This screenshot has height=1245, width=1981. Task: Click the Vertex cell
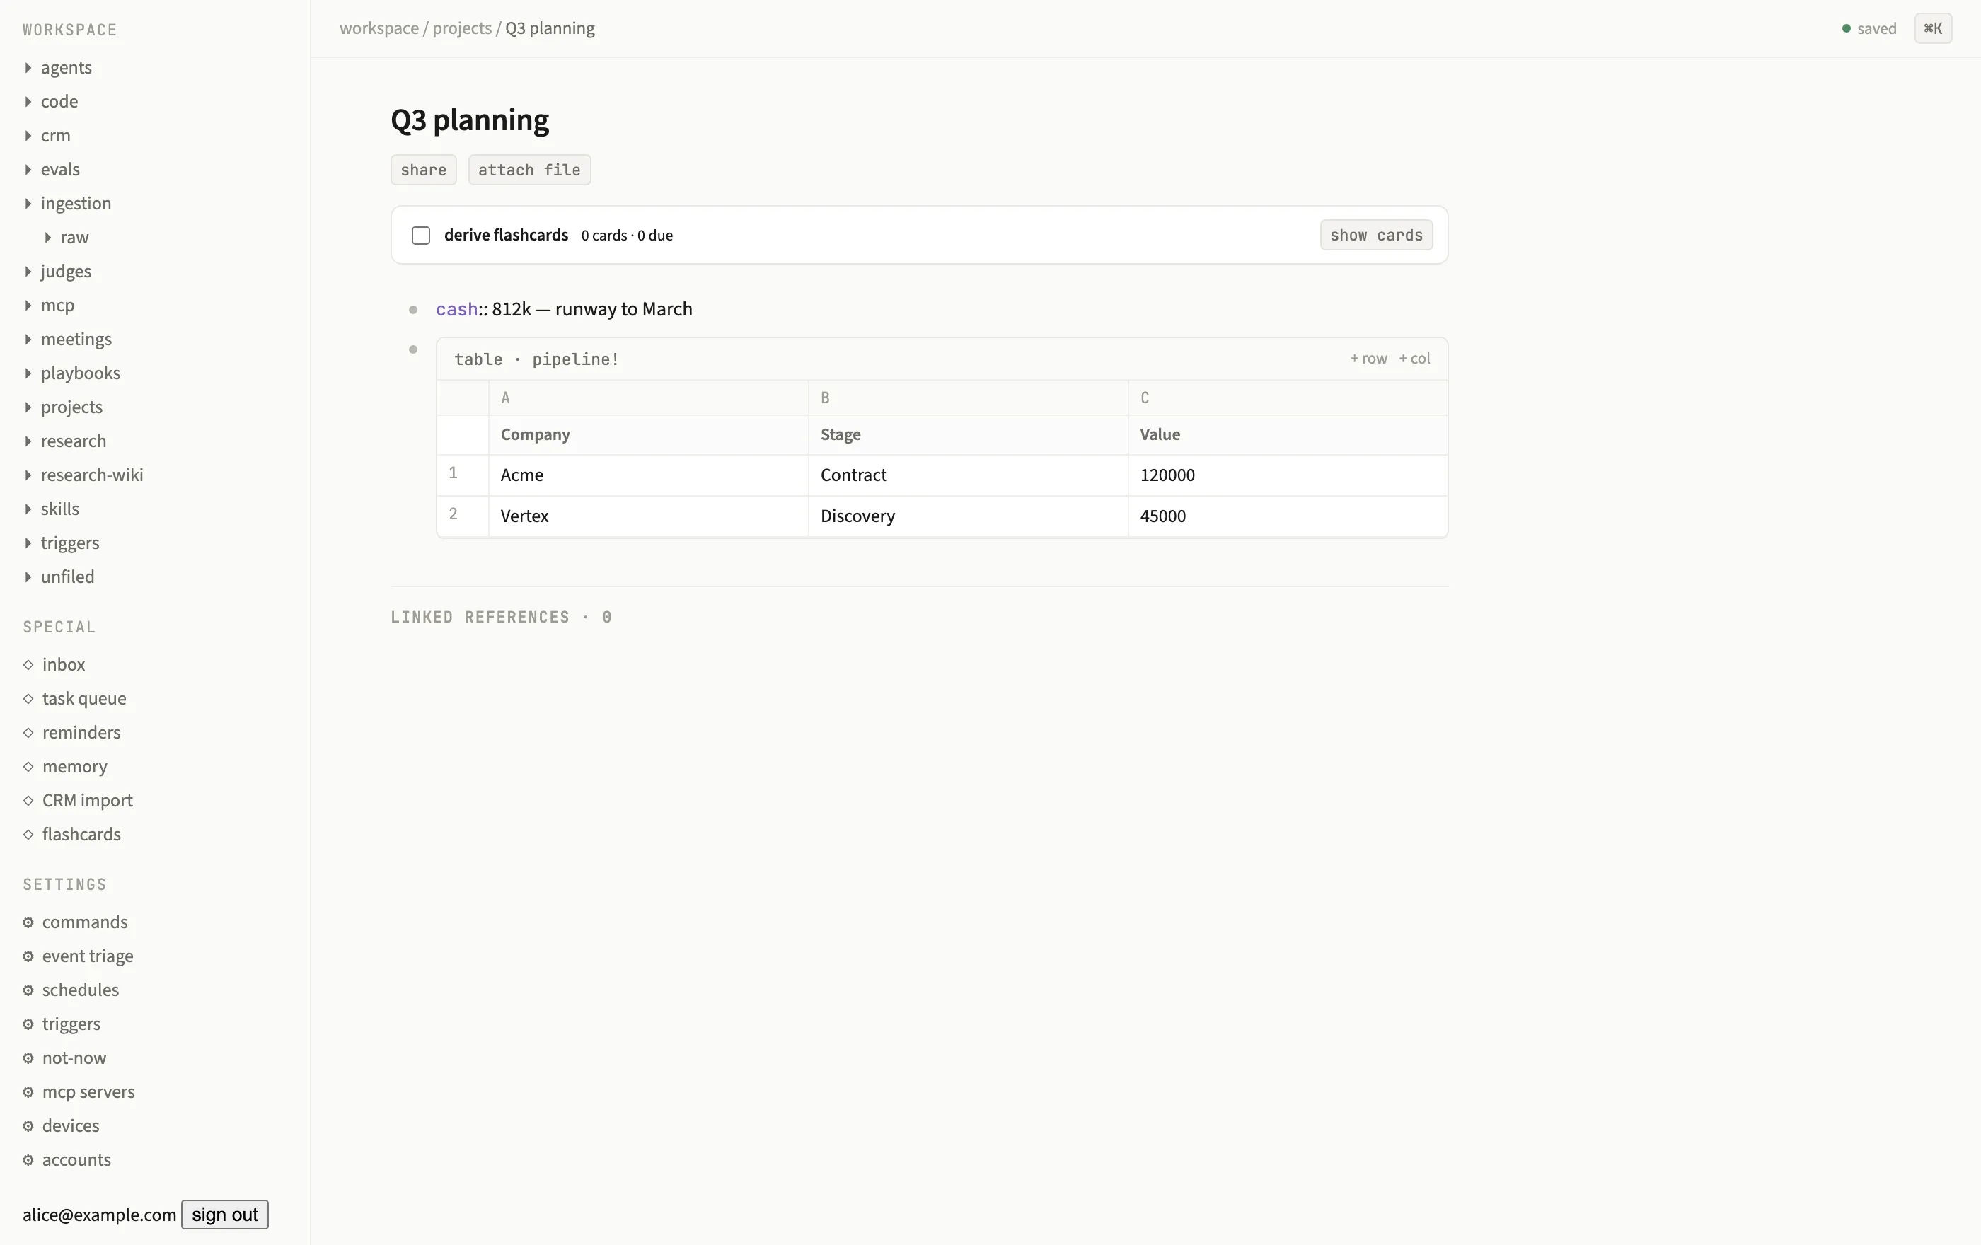click(648, 516)
